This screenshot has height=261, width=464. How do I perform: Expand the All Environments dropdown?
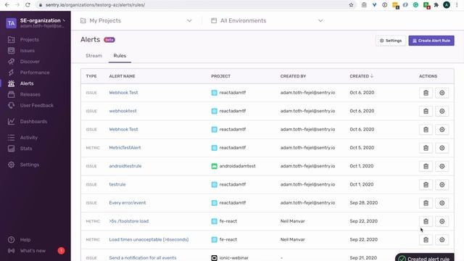point(267,20)
